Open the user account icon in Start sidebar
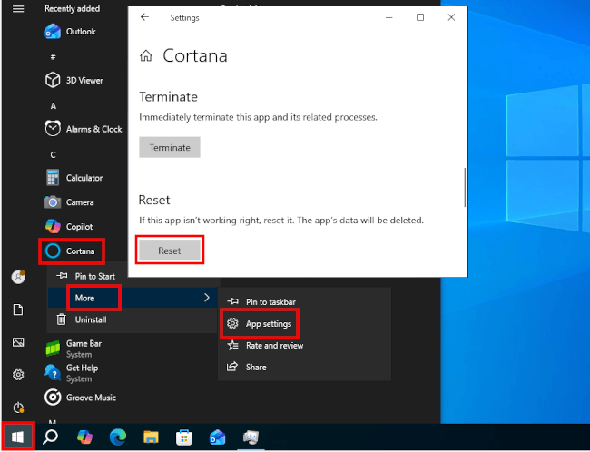 coord(18,277)
